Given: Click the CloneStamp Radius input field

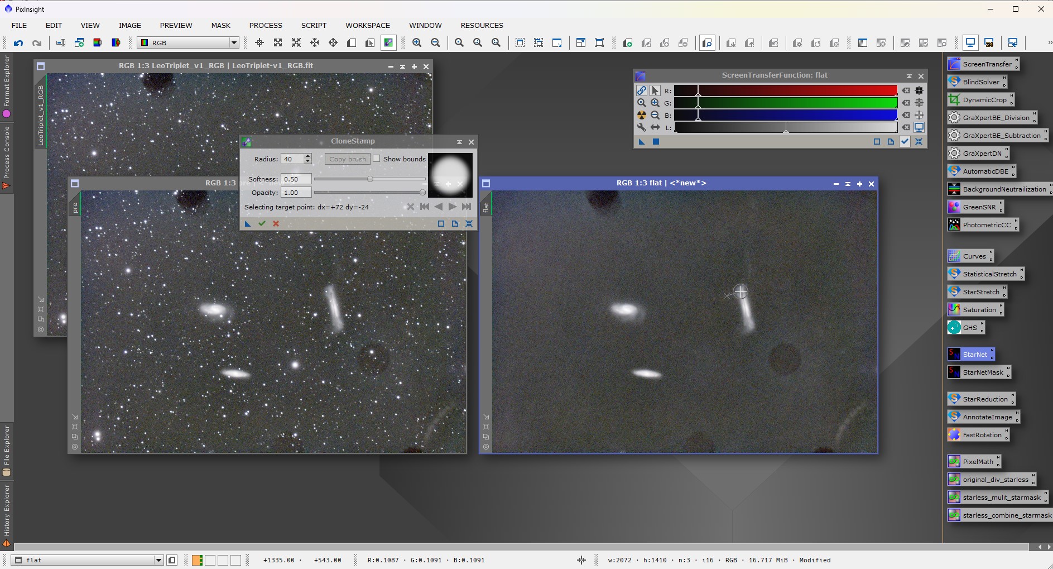Looking at the screenshot, I should 292,159.
